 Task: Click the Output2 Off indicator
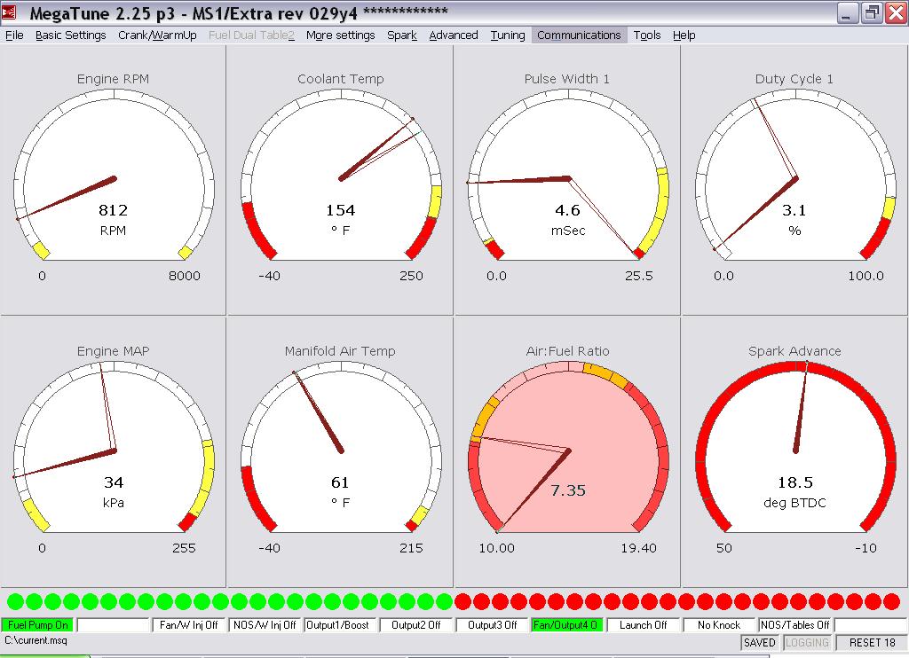tap(416, 625)
